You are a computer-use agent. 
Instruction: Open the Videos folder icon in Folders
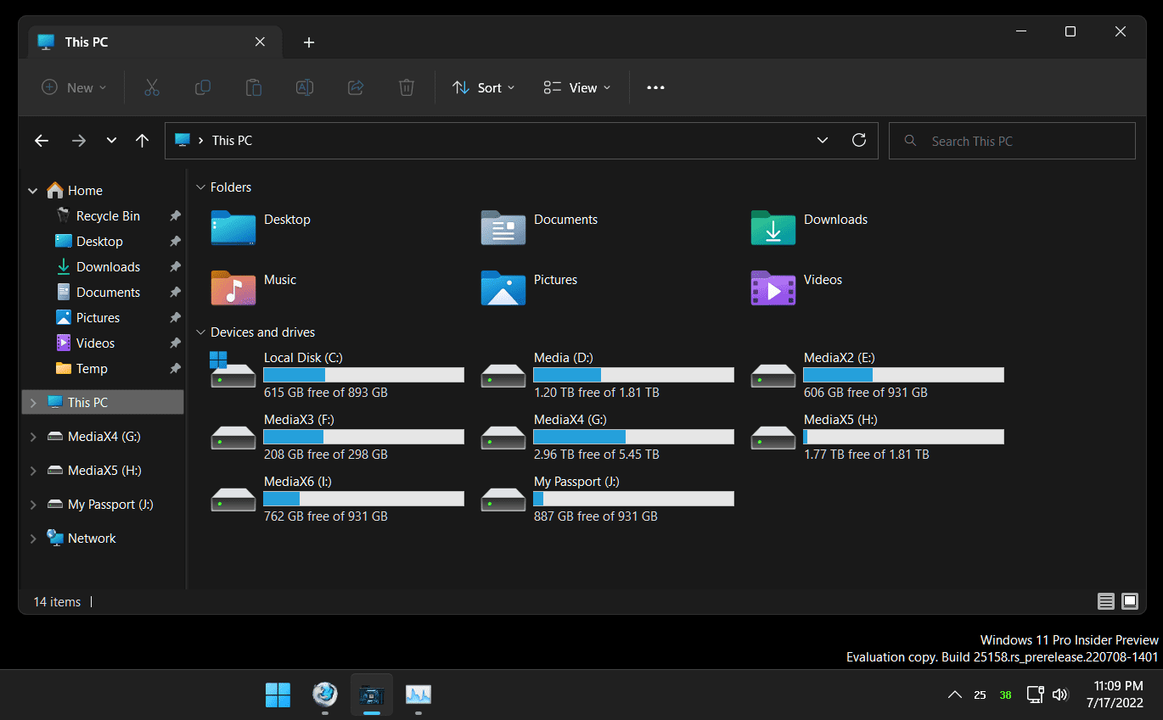[773, 287]
